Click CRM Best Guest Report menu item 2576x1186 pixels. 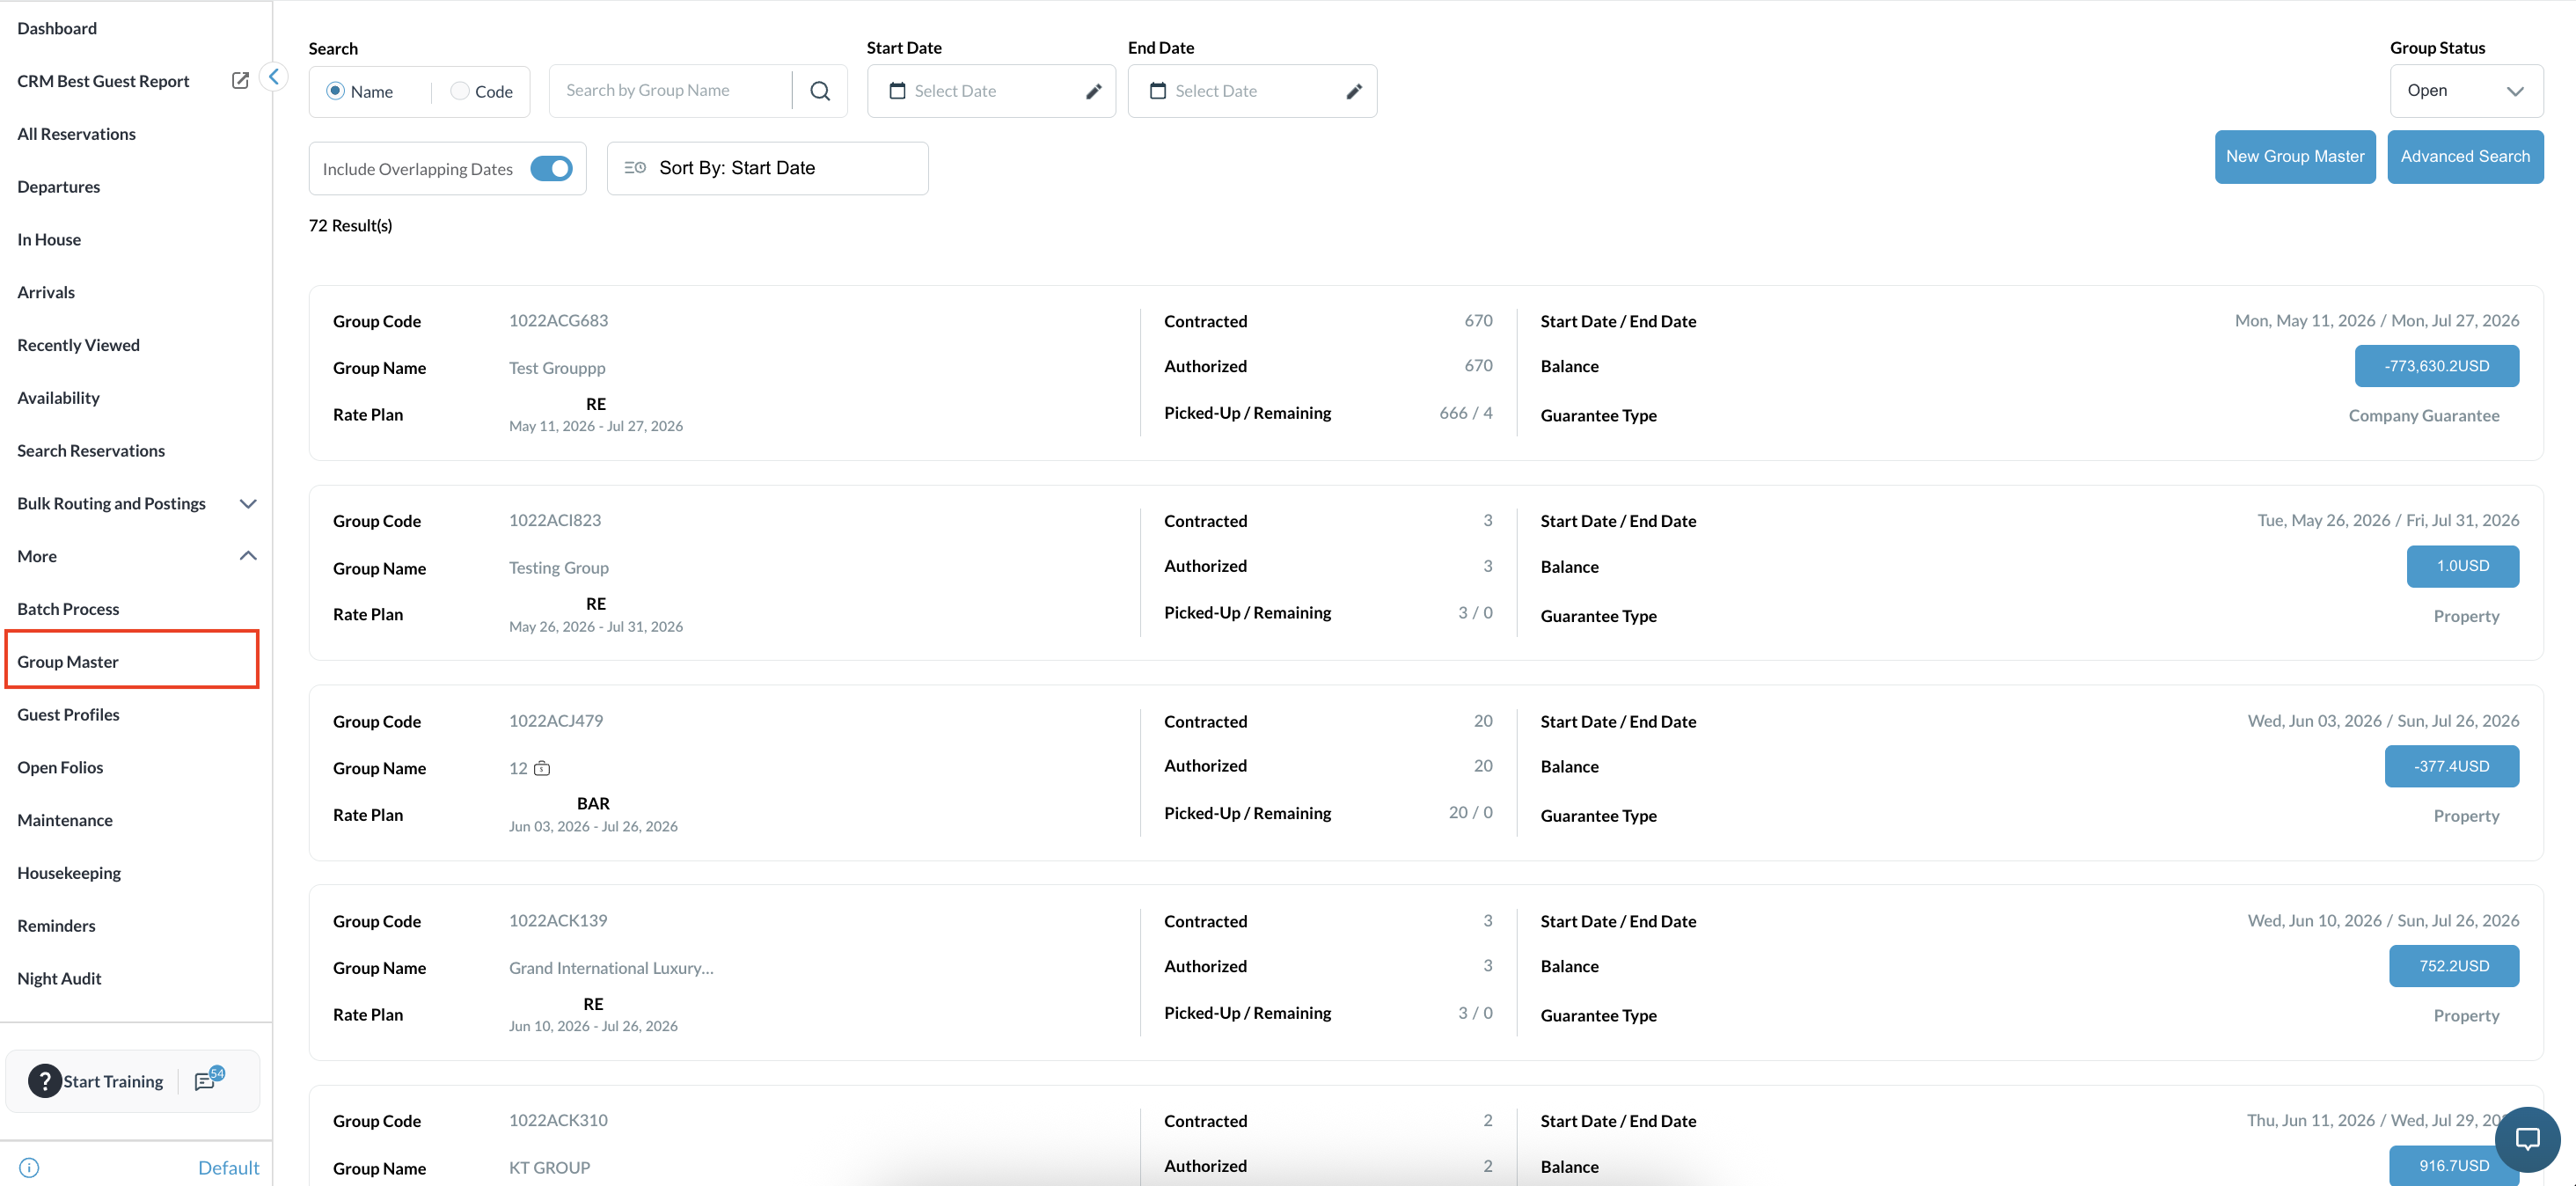pos(103,81)
